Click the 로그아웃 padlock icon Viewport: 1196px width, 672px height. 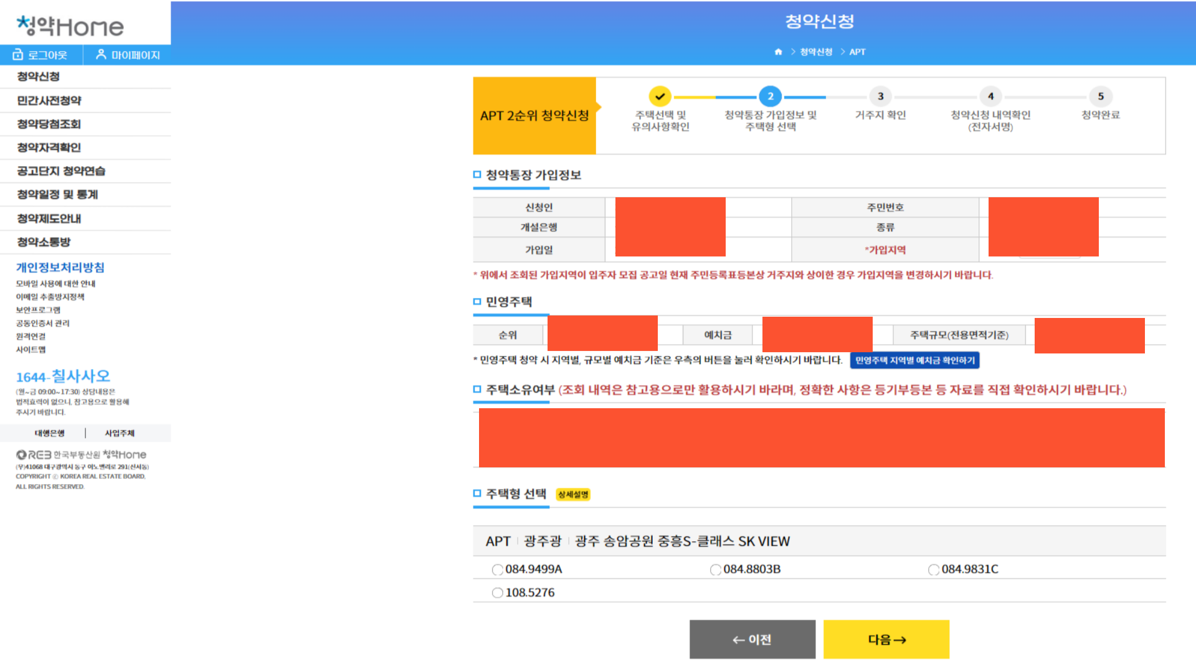[17, 54]
